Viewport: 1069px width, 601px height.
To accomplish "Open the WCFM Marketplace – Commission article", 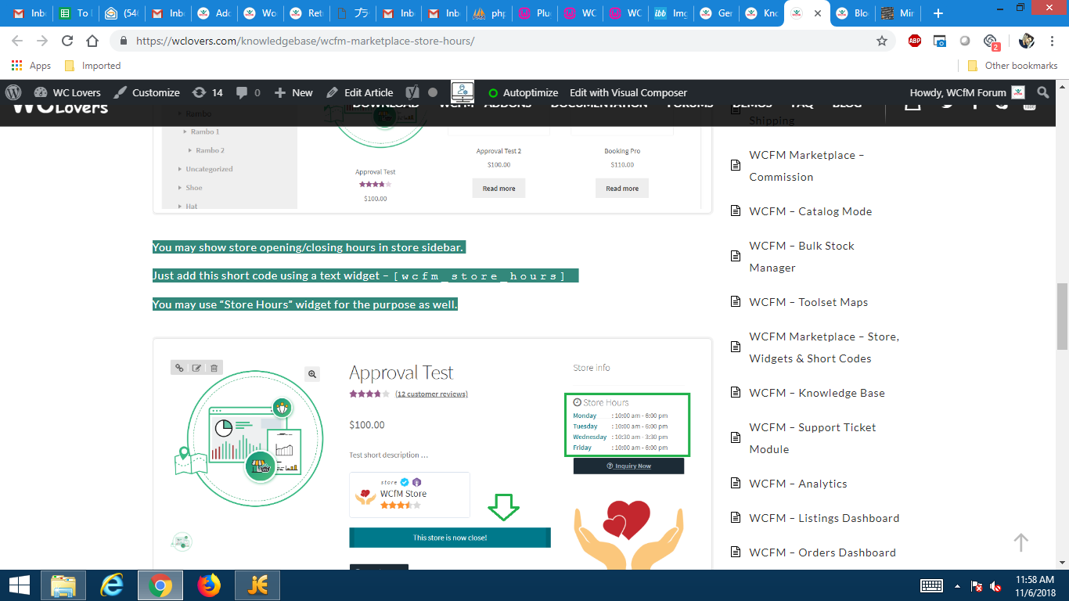I will click(x=807, y=166).
